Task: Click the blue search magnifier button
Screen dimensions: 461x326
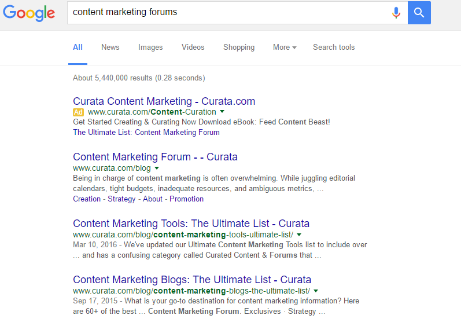Action: pos(419,13)
